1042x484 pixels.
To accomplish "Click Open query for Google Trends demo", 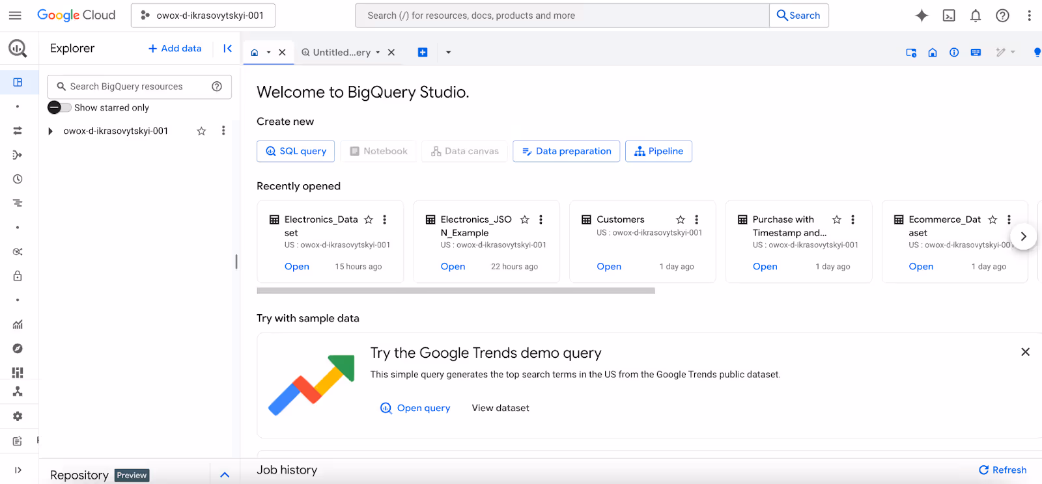I will [x=415, y=408].
